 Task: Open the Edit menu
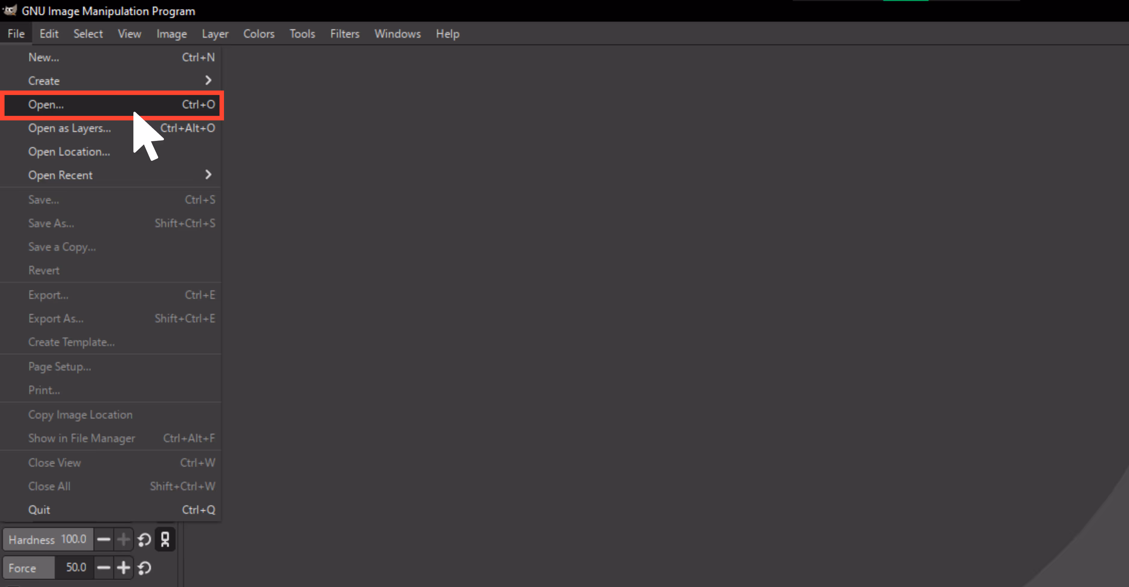pyautogui.click(x=49, y=34)
